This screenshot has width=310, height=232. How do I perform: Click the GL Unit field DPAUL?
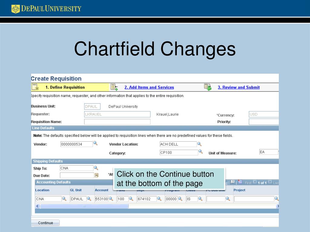(78, 199)
